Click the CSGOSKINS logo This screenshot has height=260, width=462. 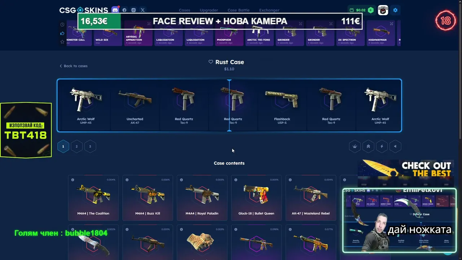pos(83,10)
